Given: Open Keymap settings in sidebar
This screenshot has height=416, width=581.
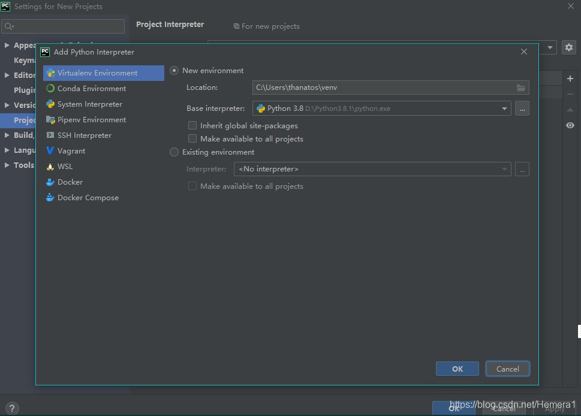Looking at the screenshot, I should 25,61.
